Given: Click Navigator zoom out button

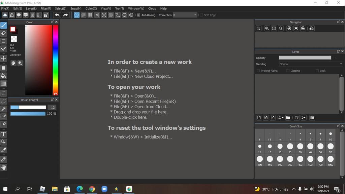Looking at the screenshot, I should tap(281, 28).
